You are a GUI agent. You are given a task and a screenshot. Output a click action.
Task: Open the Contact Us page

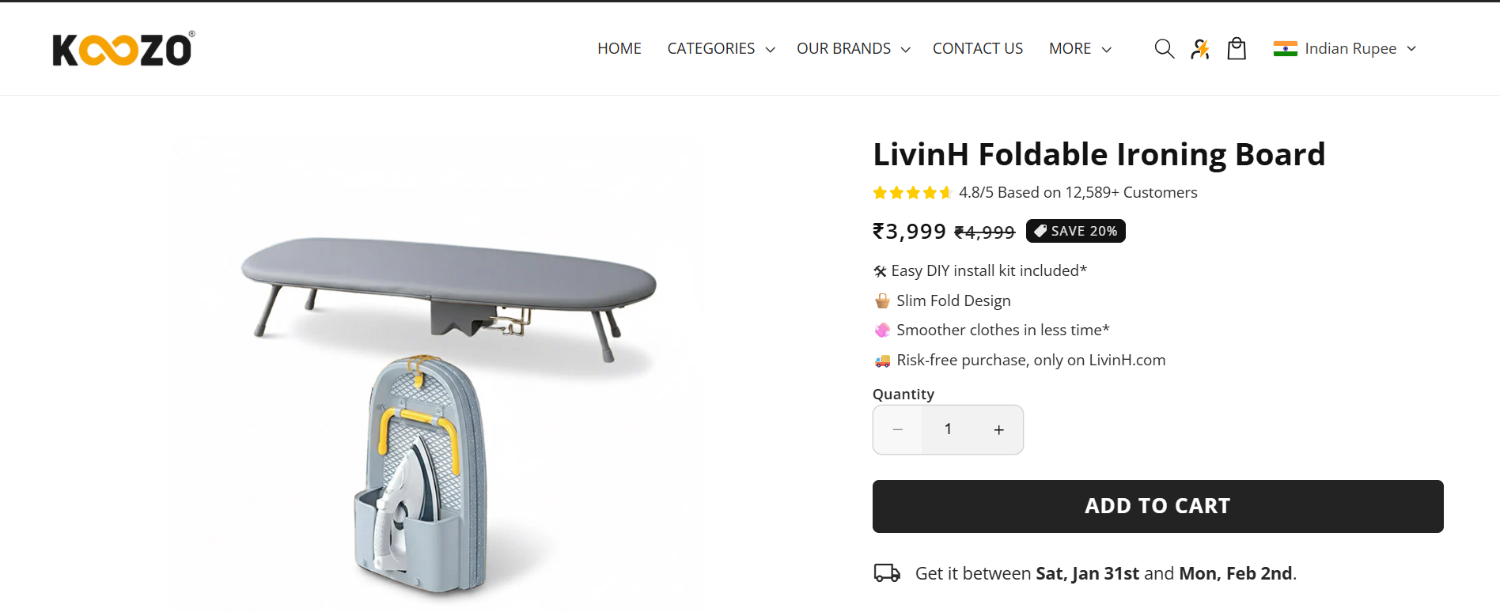[x=978, y=49]
